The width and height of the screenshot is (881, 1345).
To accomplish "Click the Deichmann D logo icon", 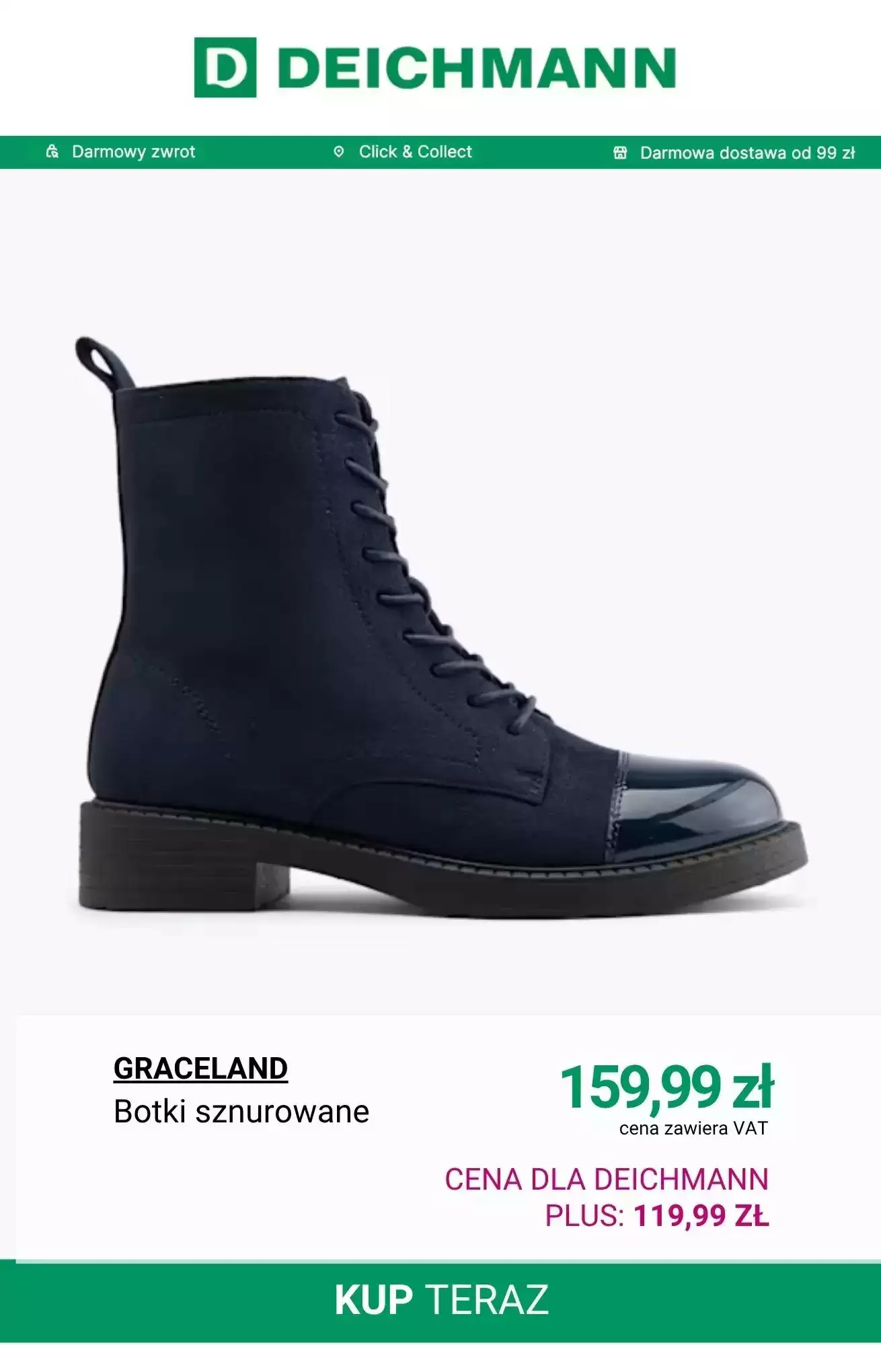I will pyautogui.click(x=225, y=67).
